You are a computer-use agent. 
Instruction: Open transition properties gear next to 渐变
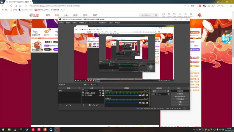[x=168, y=91]
